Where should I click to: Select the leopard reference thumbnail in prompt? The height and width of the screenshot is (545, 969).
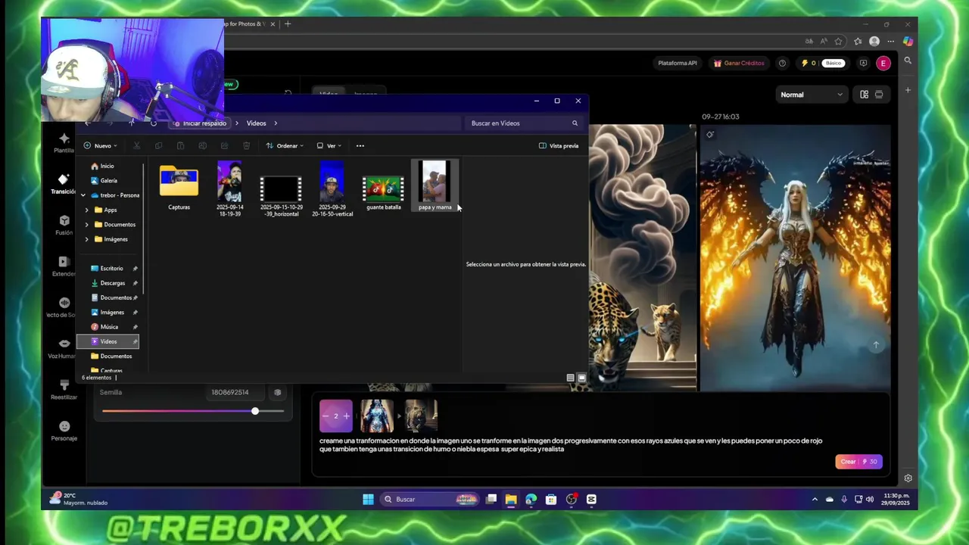pyautogui.click(x=422, y=416)
